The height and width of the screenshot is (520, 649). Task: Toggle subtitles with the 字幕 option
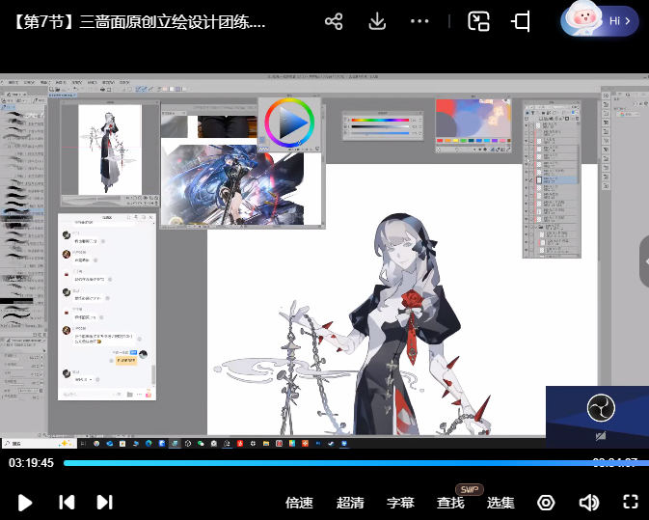click(400, 503)
